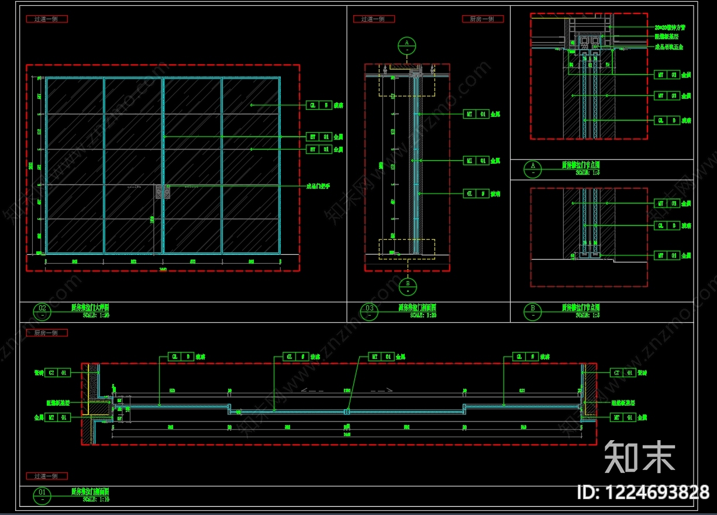Select the door handle in the elevation view
The height and width of the screenshot is (515, 717).
[x=162, y=192]
